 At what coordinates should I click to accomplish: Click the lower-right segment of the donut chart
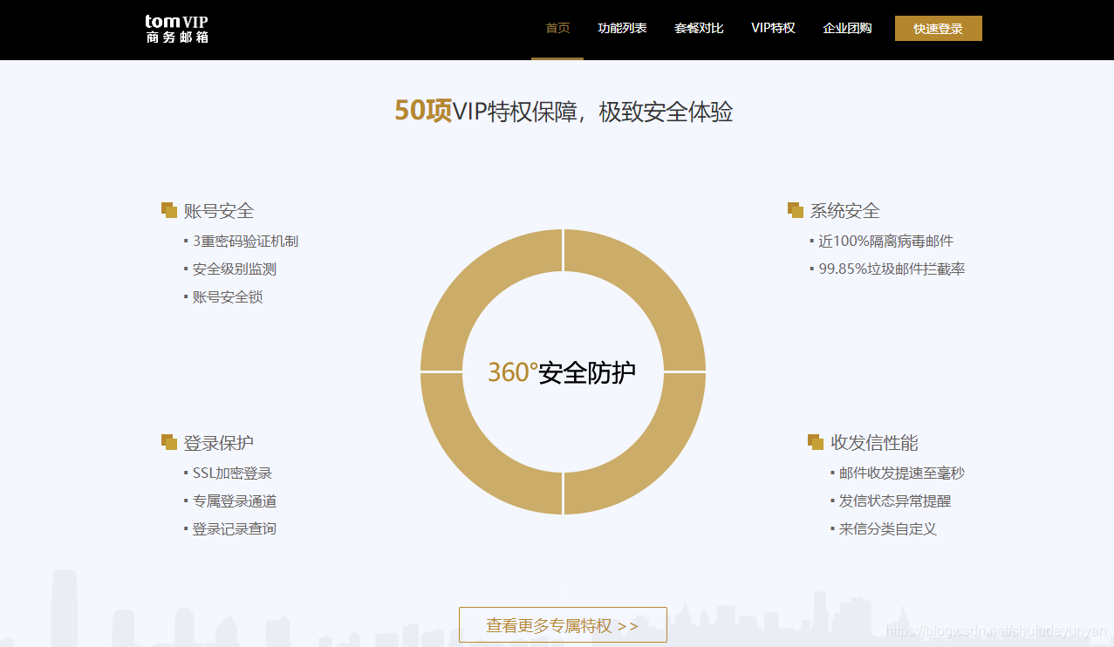[651, 460]
